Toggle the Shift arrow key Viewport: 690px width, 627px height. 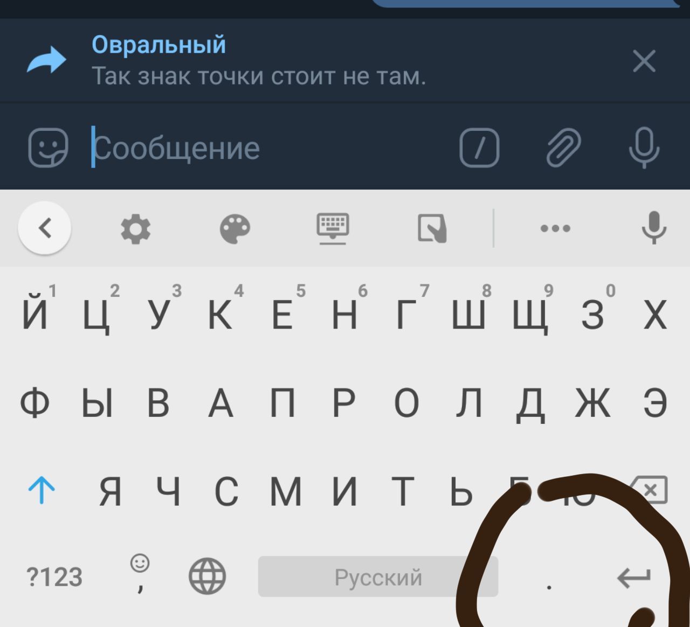[42, 491]
